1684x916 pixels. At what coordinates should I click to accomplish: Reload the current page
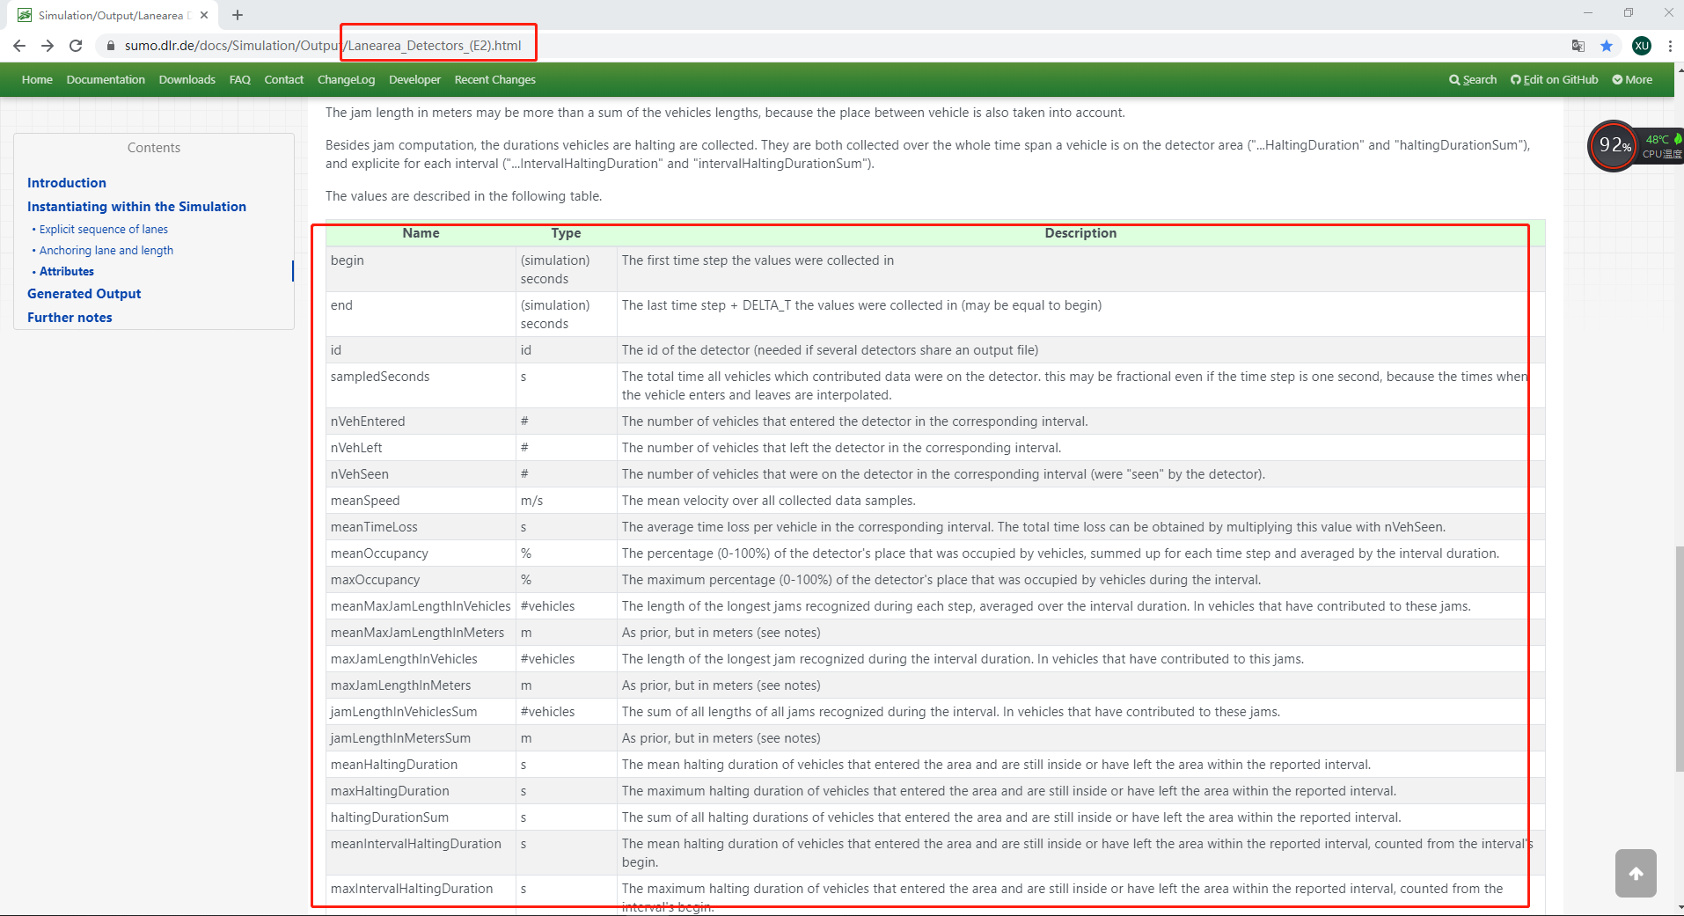(76, 46)
